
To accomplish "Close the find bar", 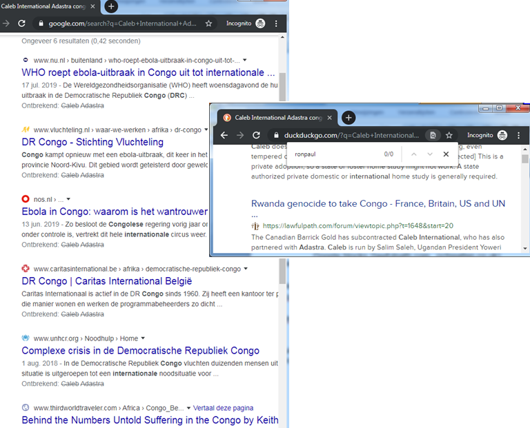I will (x=446, y=154).
